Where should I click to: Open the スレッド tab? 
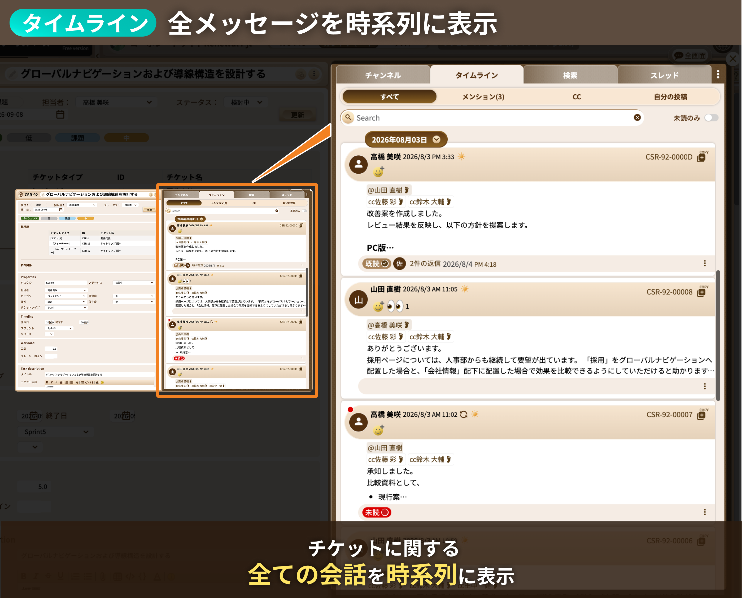(664, 75)
